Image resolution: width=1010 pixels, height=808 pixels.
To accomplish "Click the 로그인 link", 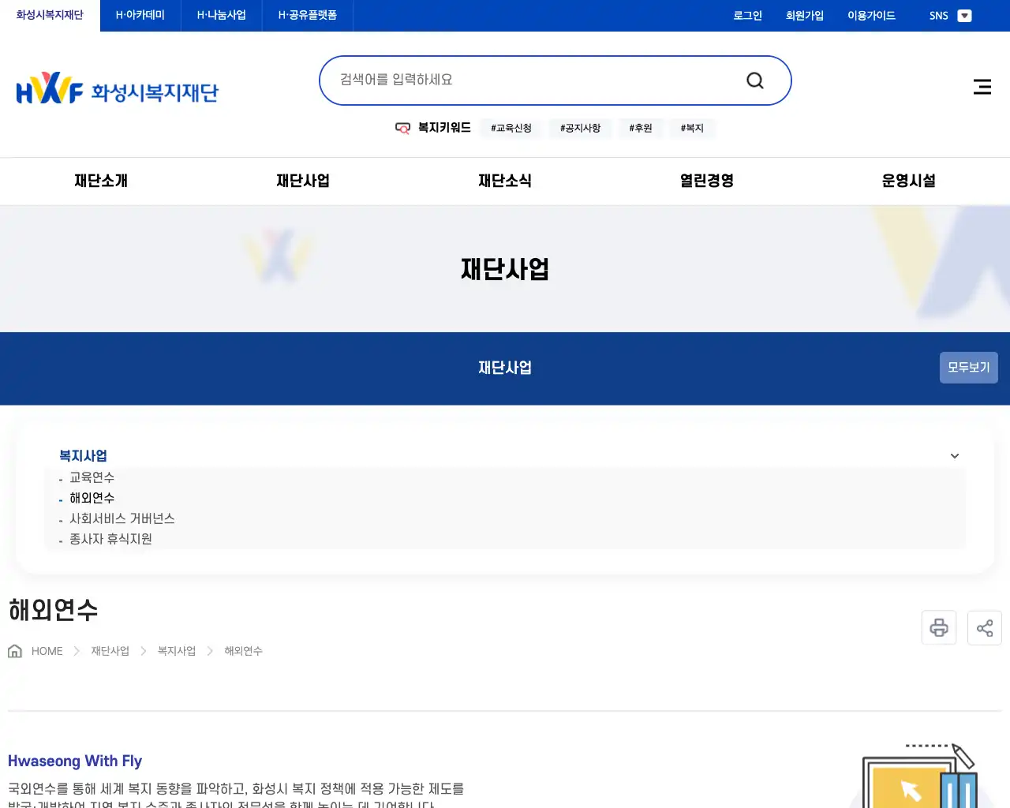I will (746, 15).
